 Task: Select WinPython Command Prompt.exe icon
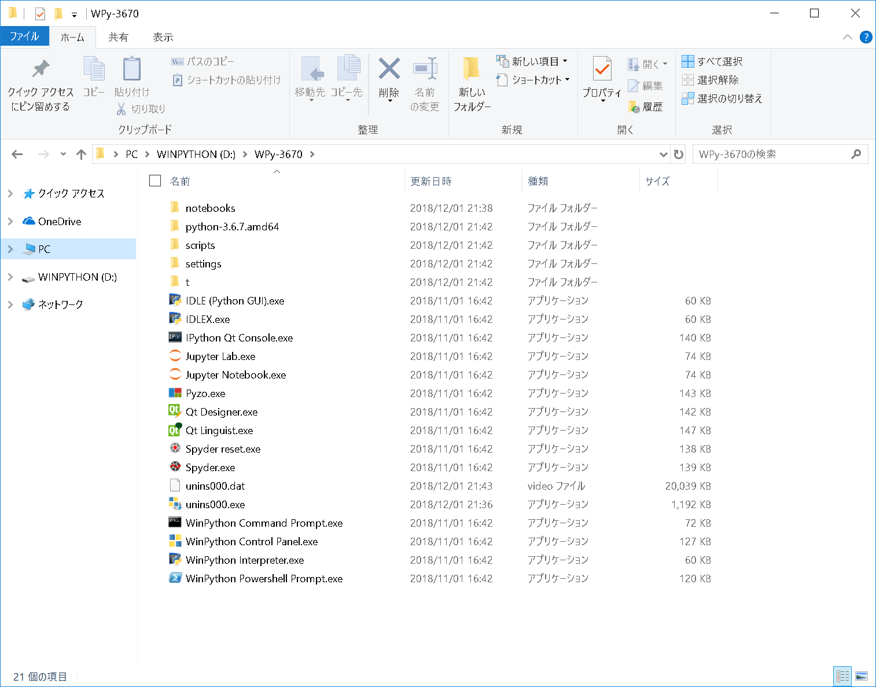[x=175, y=523]
